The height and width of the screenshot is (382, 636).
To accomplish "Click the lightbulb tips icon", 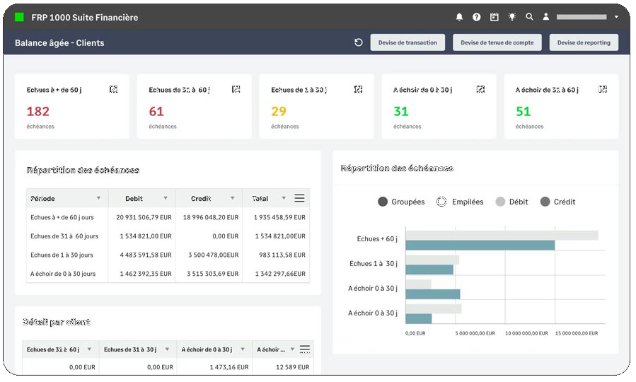I will pos(512,17).
